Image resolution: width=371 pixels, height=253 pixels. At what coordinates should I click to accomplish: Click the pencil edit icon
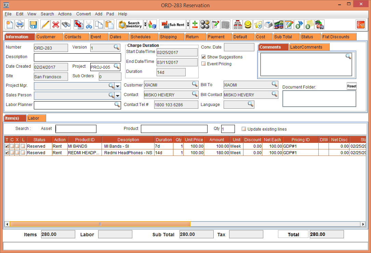click(45, 25)
